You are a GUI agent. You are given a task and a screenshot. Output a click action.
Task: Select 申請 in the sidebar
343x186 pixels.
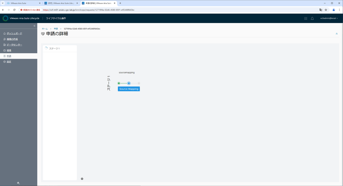click(9, 56)
